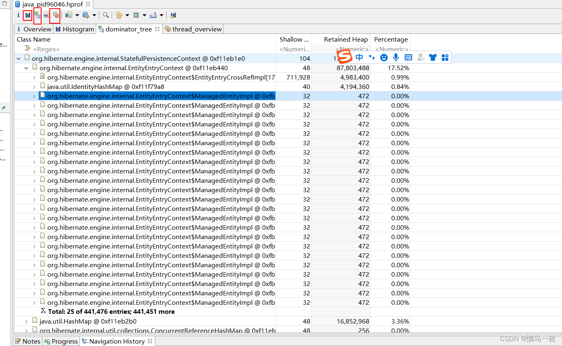Open the heap dump overview info icon
562x346 pixels.
point(18,16)
